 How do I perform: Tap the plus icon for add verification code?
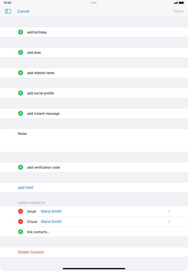(21, 167)
